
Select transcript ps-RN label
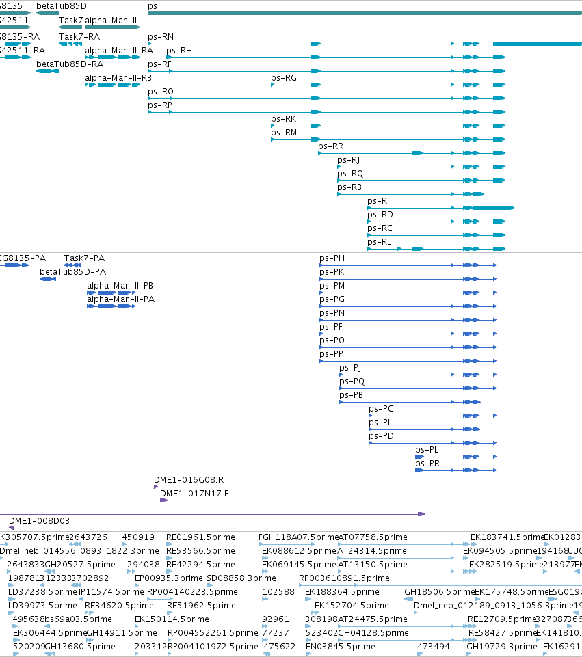click(x=161, y=37)
